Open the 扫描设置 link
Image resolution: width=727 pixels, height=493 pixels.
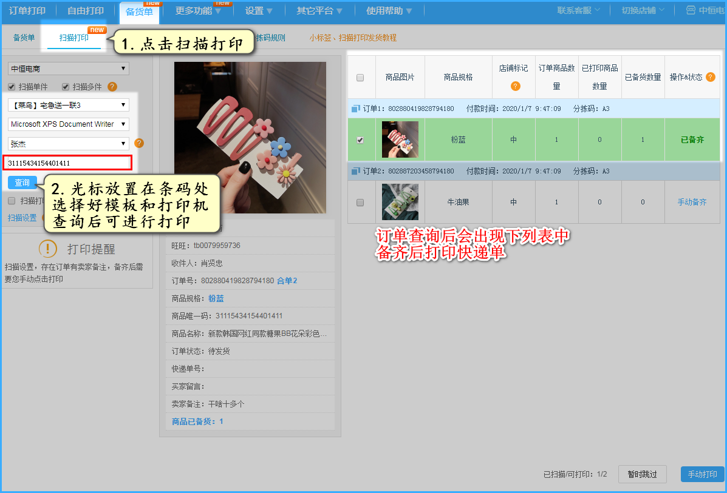click(22, 218)
